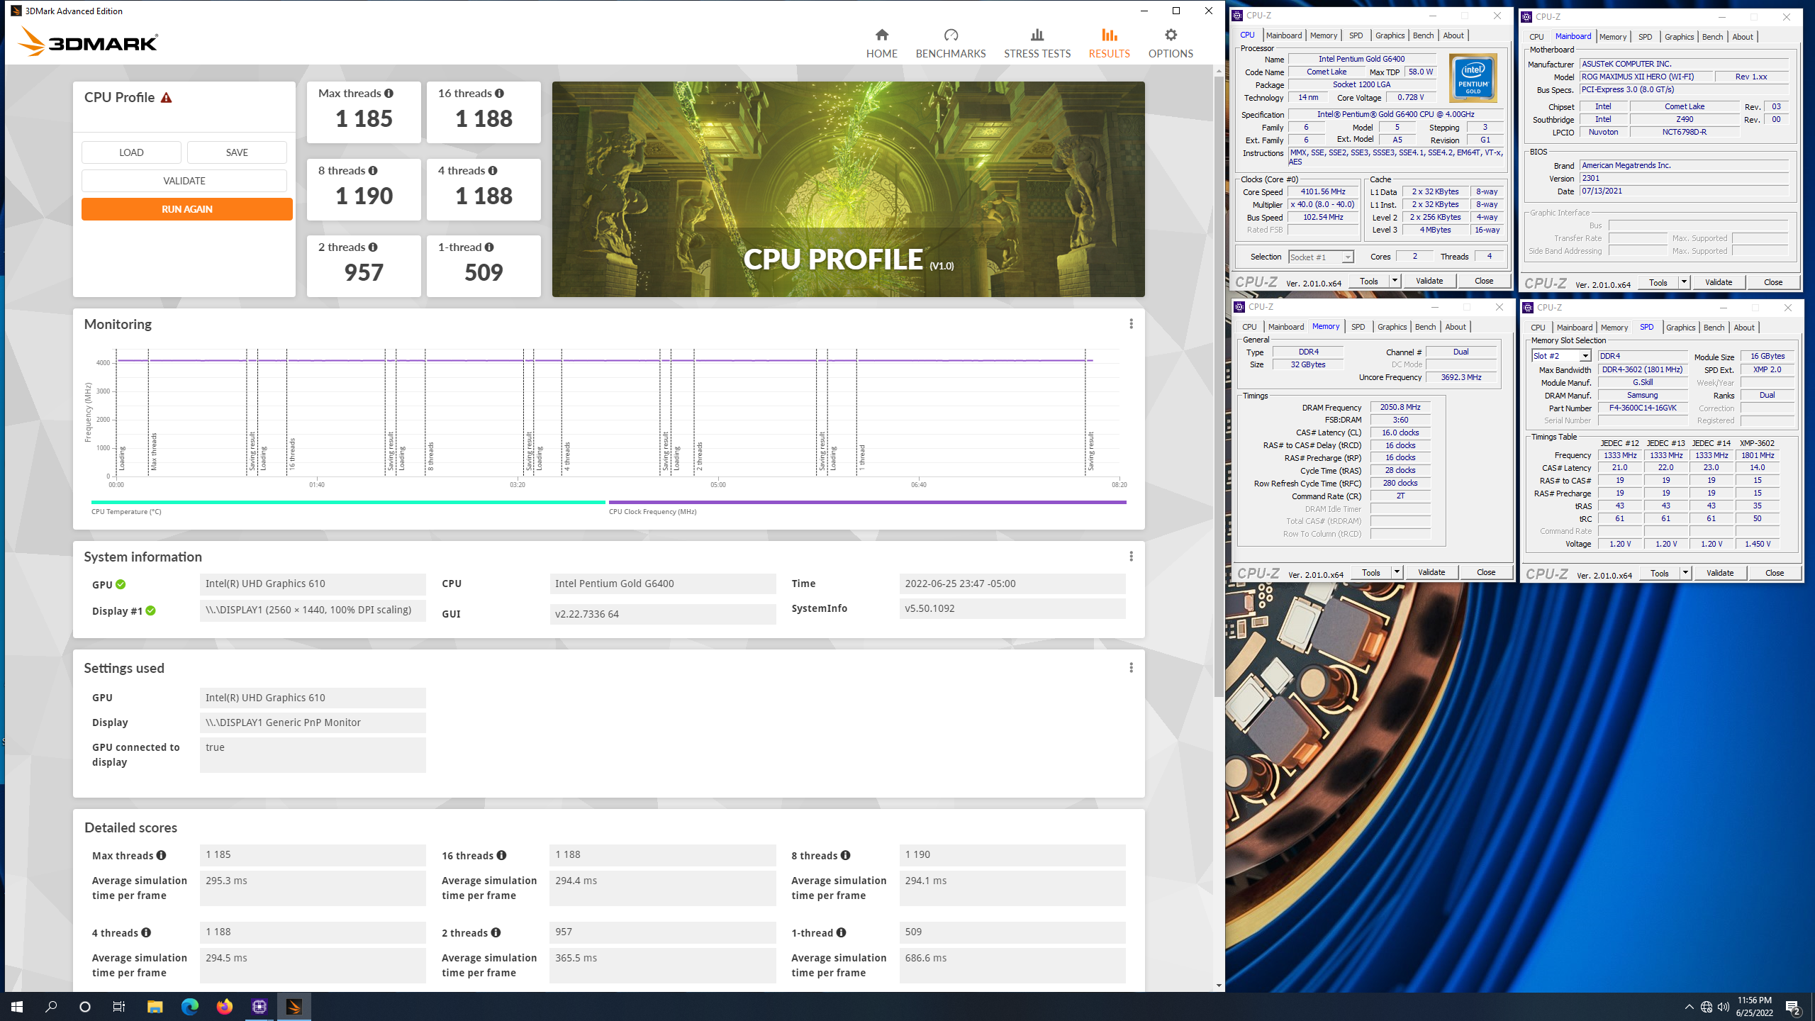Open Tools dropdown arrow in CPU-Z Mainboard window
This screenshot has width=1815, height=1021.
pyautogui.click(x=1684, y=282)
